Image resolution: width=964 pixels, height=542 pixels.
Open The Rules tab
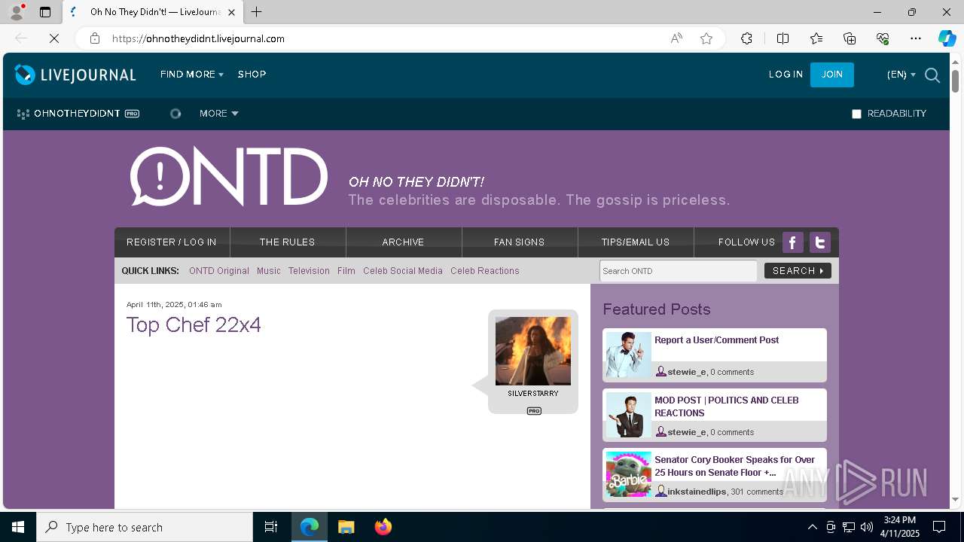(288, 242)
